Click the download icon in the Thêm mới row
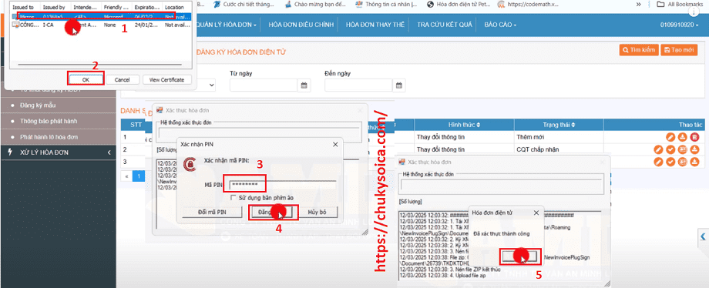The height and width of the screenshot is (288, 709). (682, 137)
